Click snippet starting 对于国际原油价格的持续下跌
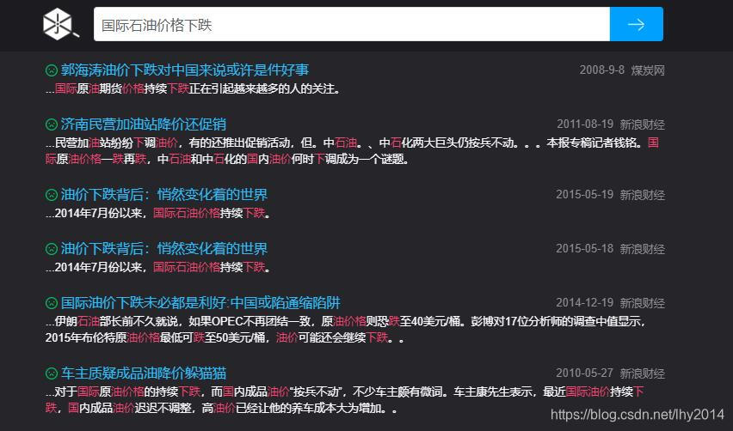 pyautogui.click(x=344, y=400)
